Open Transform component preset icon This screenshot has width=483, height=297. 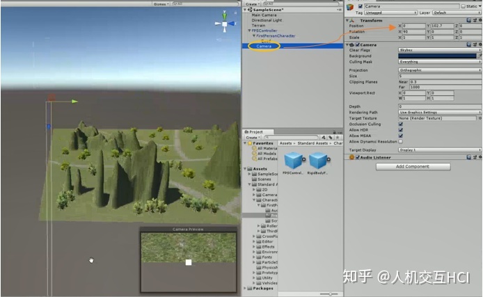point(475,20)
